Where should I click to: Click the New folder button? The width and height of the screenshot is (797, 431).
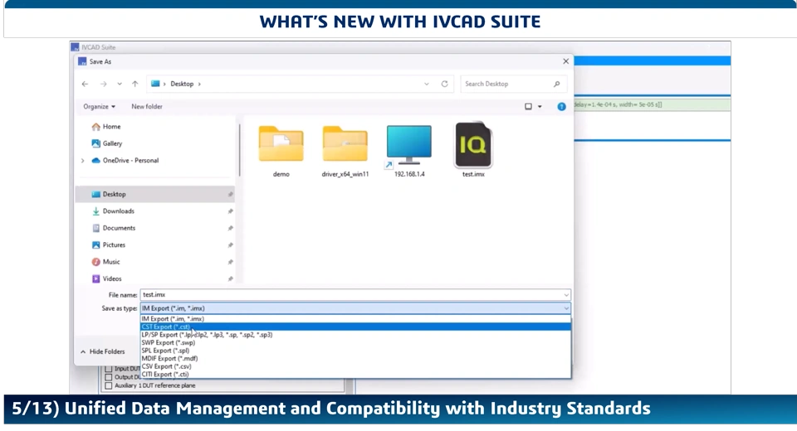pyautogui.click(x=147, y=107)
